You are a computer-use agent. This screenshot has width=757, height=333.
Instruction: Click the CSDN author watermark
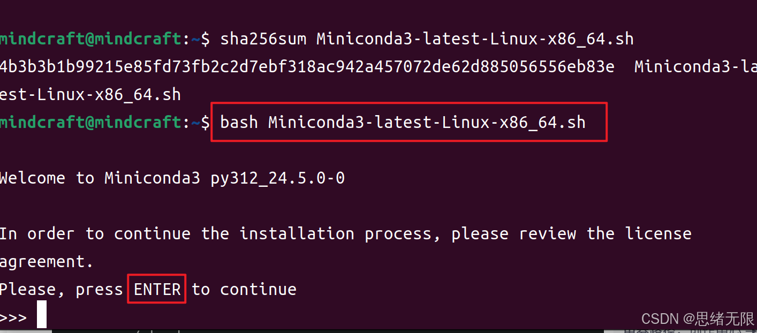pyautogui.click(x=697, y=320)
